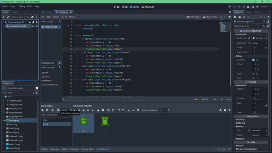Zoom out frames with minus icon
Viewport: 272px width, 153px height.
221,110
